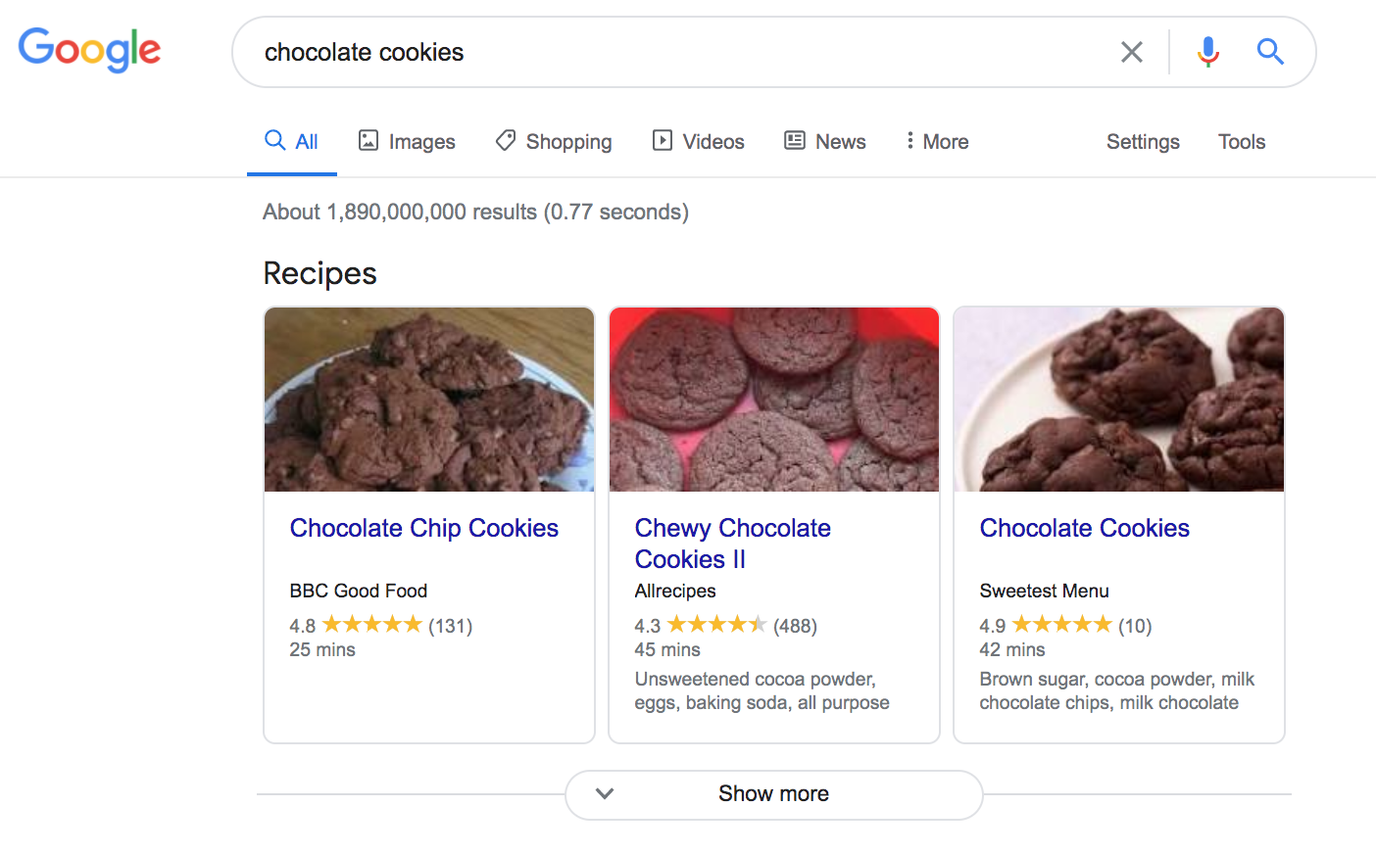Viewport: 1376px width, 854px height.
Task: Select the Images search icon
Action: click(x=368, y=140)
